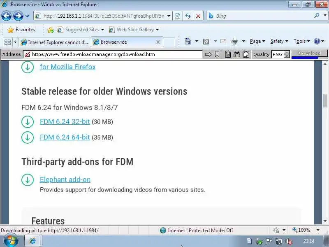This screenshot has width=329, height=247.
Task: Click the IE Forward navigation button
Action: pos(18,16)
